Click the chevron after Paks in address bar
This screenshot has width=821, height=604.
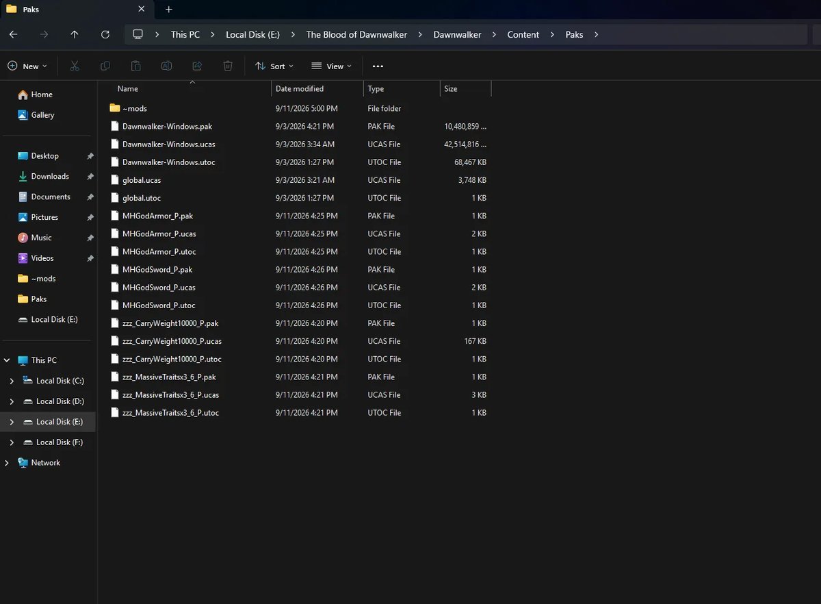tap(597, 34)
